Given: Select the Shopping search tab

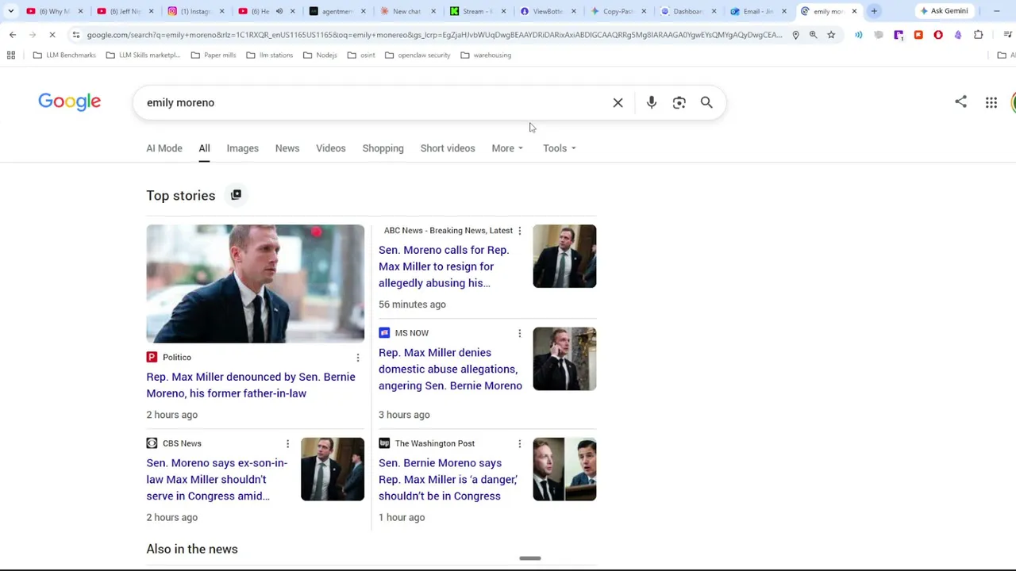Looking at the screenshot, I should click(x=383, y=148).
